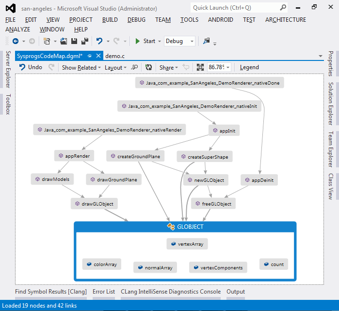Select the appRender function node
Viewport: 339px width, 311px height.
[x=74, y=156]
